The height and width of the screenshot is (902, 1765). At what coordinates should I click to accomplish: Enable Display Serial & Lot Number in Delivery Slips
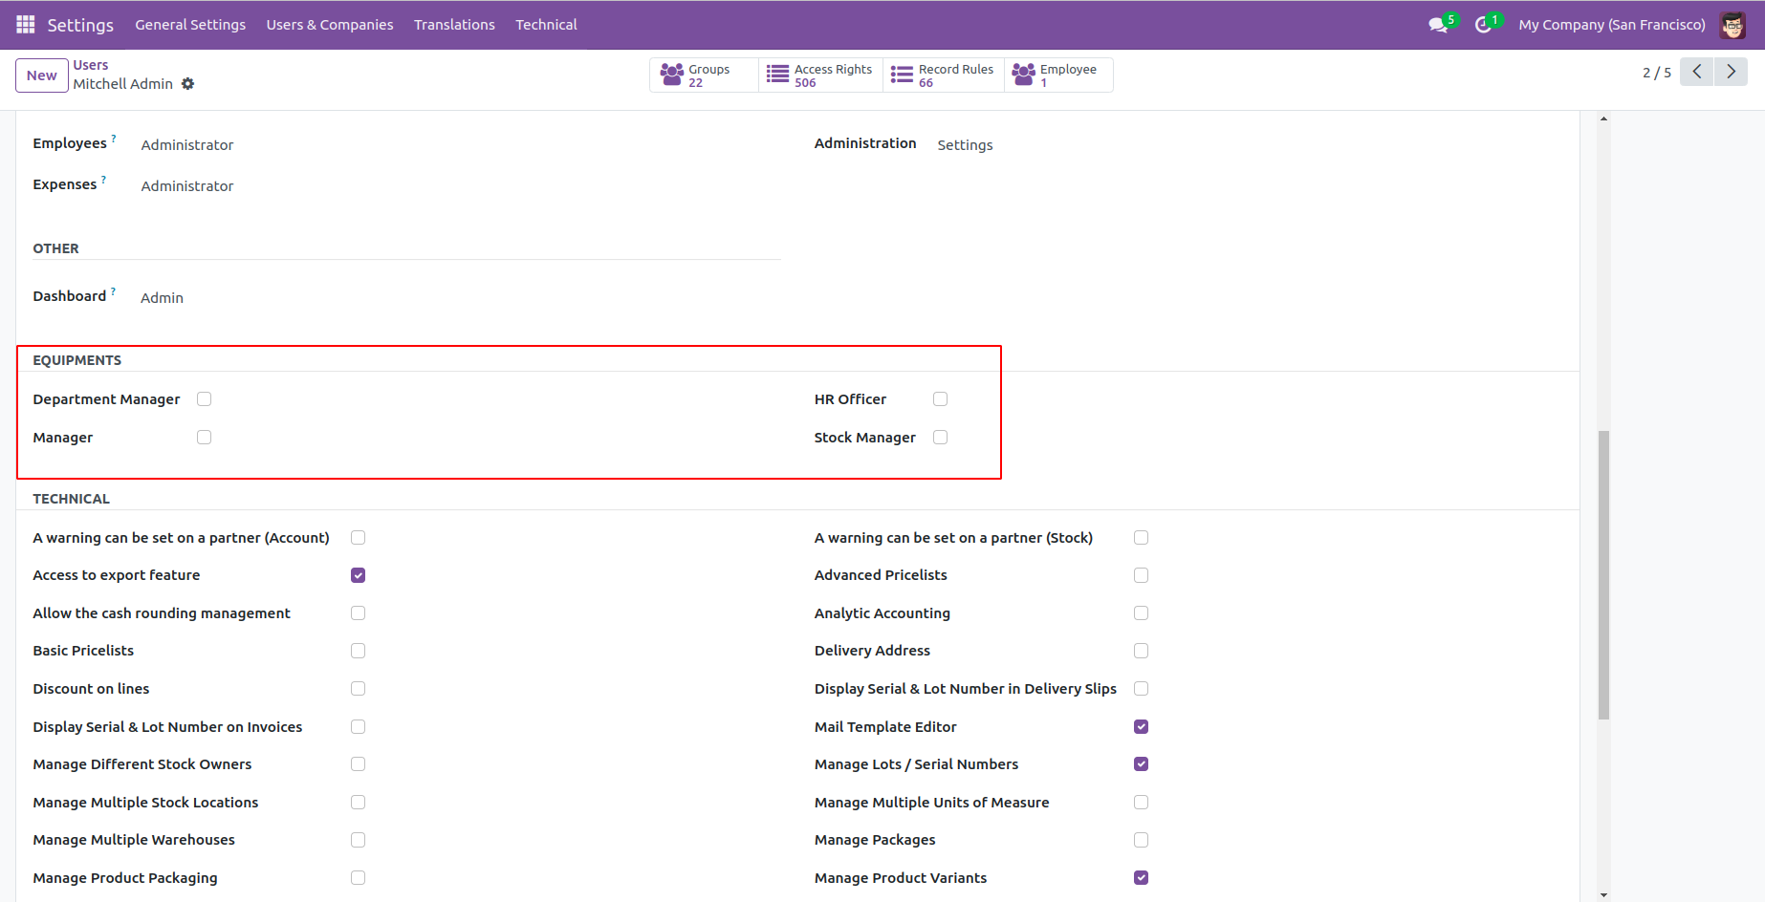[x=1141, y=689]
